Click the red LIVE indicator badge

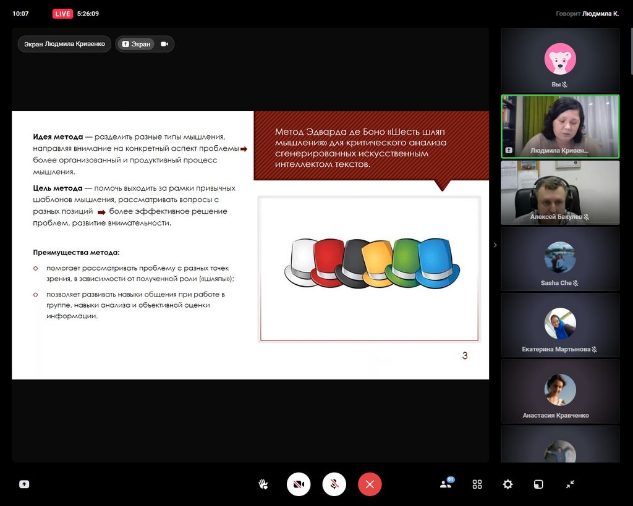(x=62, y=14)
